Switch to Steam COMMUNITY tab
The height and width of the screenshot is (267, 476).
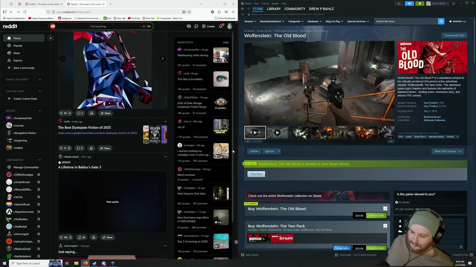click(295, 9)
